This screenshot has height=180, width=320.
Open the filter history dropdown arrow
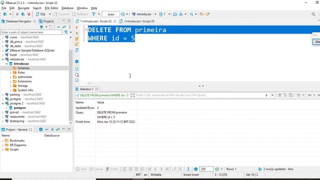point(272,95)
